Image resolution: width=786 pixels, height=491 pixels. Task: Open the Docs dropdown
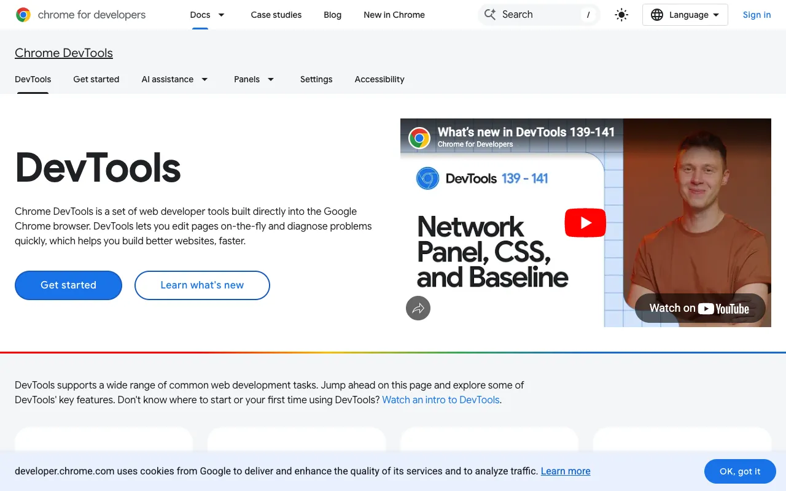coord(207,15)
